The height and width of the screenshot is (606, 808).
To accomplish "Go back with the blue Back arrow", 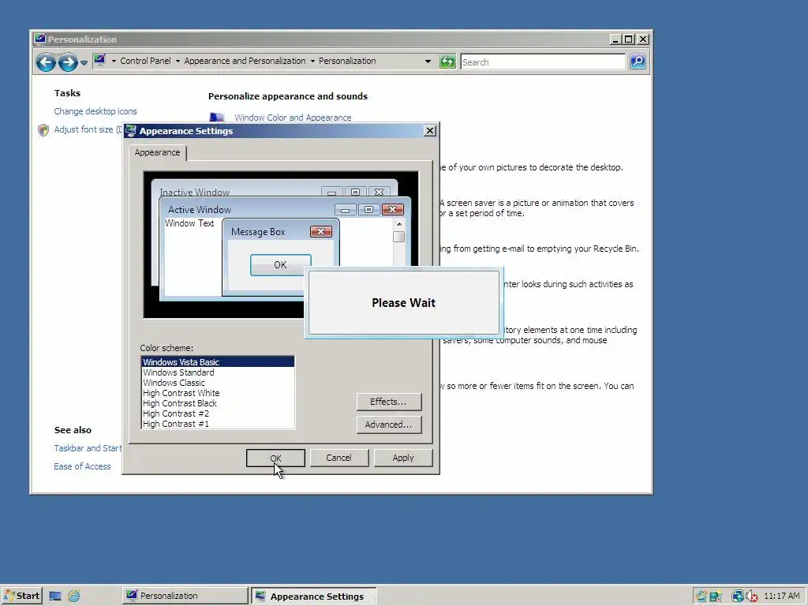I will (x=46, y=62).
